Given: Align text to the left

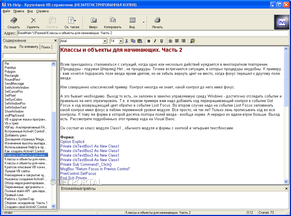Looking at the screenshot, I should (x=171, y=41).
